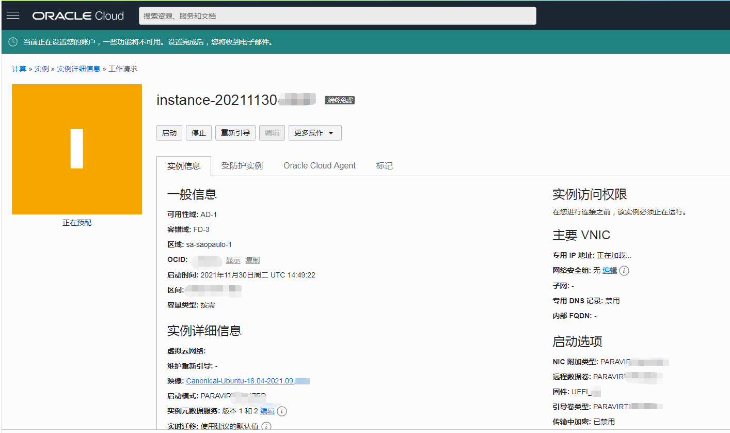The image size is (730, 433).
Task: Switch to the 受防护实例 tab
Action: click(x=242, y=166)
